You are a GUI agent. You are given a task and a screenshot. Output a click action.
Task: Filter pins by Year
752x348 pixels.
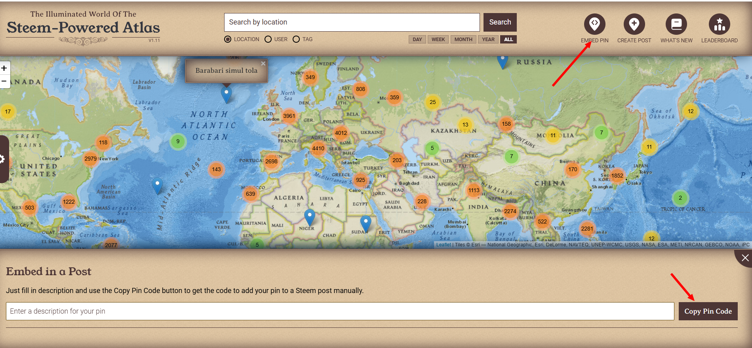[x=488, y=40]
